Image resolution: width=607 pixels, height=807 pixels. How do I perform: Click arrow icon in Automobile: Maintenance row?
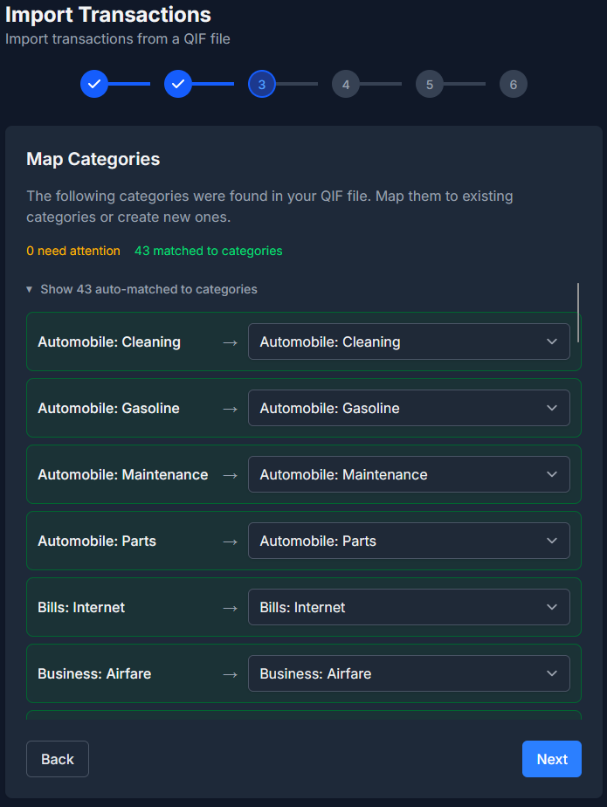(230, 475)
